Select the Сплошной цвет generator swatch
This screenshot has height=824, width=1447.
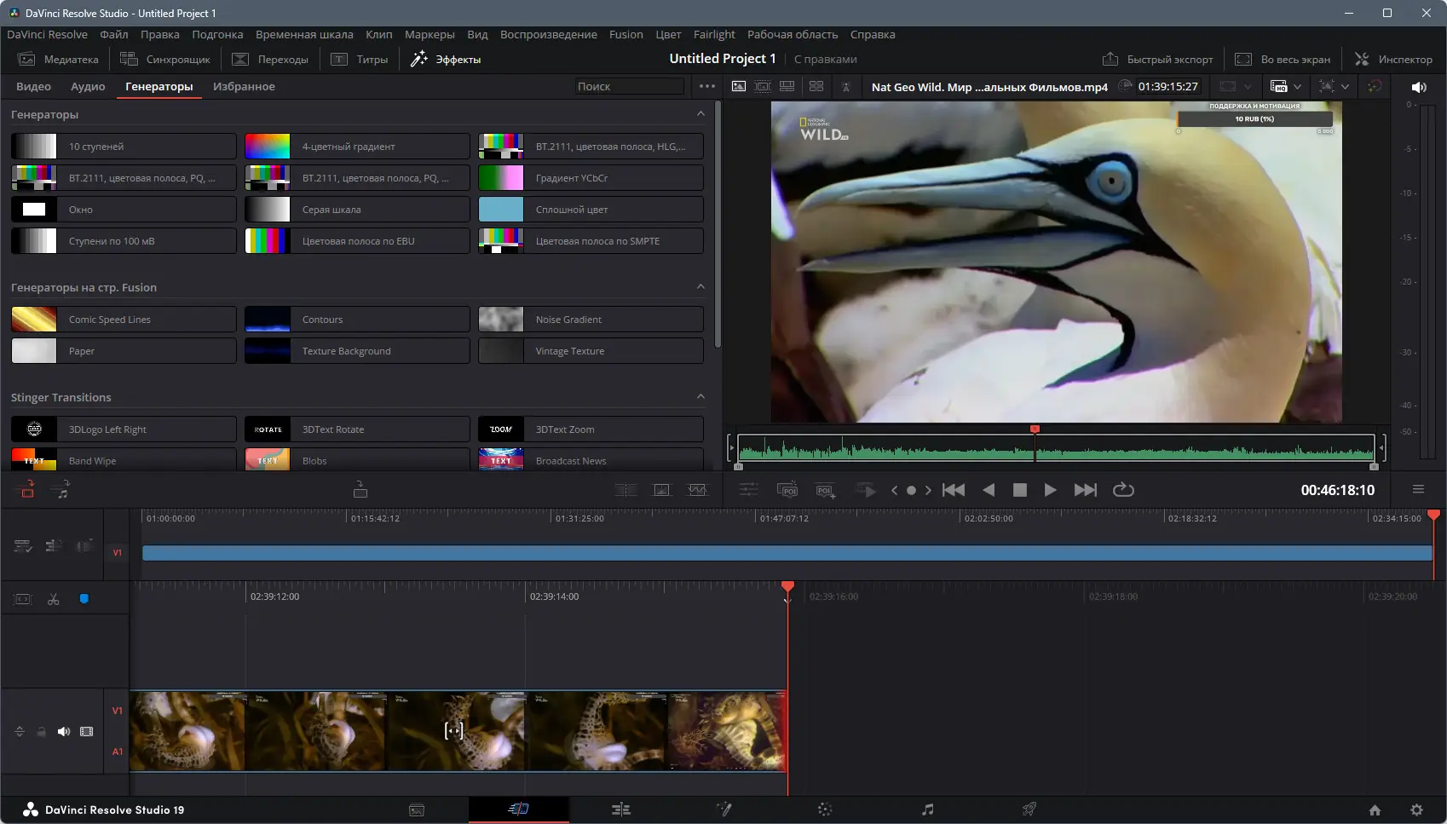coord(501,210)
